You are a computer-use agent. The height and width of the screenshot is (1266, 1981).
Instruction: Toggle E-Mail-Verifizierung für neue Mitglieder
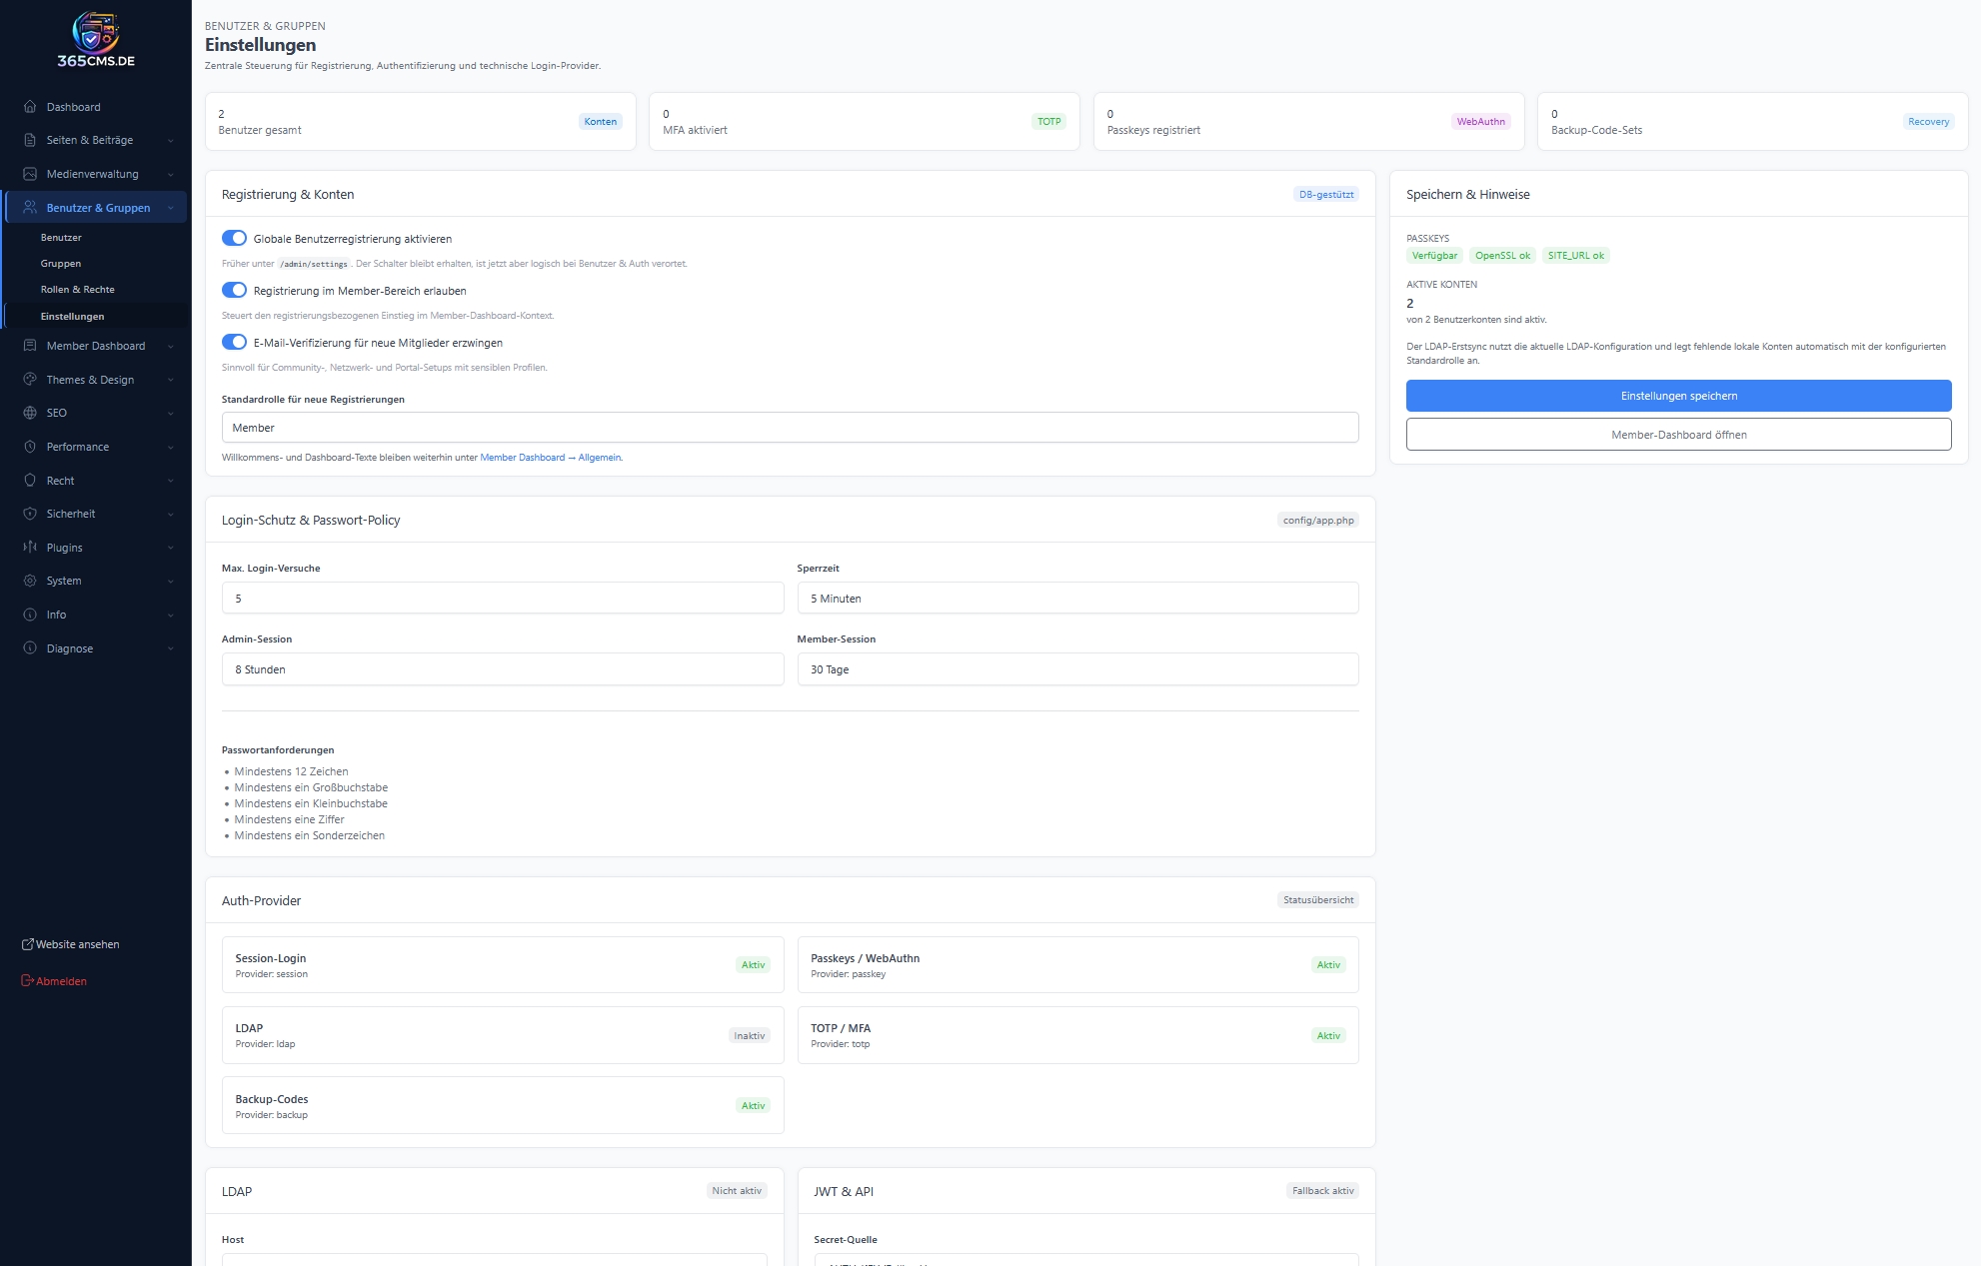pos(234,343)
